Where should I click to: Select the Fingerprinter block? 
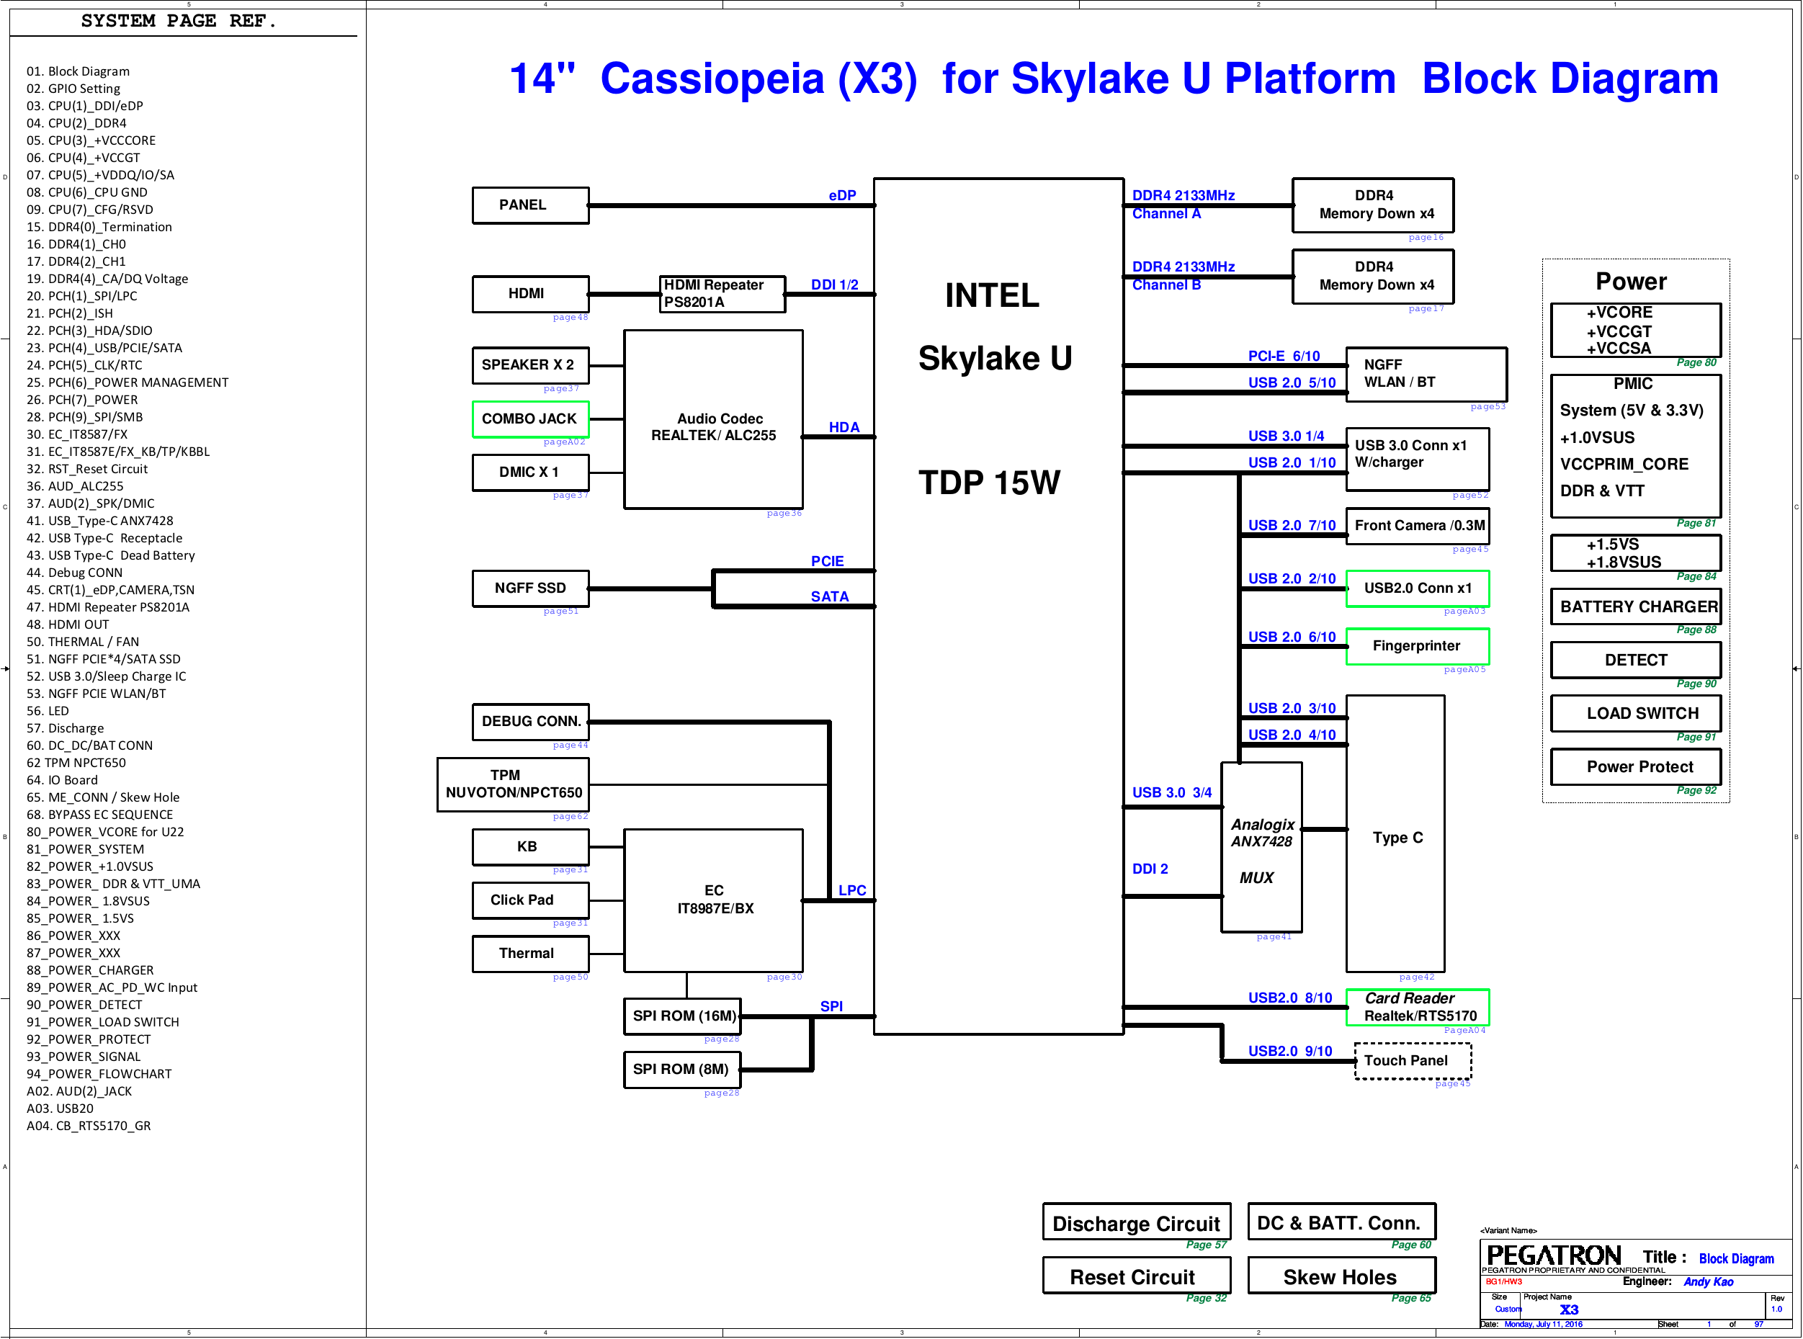pos(1418,647)
